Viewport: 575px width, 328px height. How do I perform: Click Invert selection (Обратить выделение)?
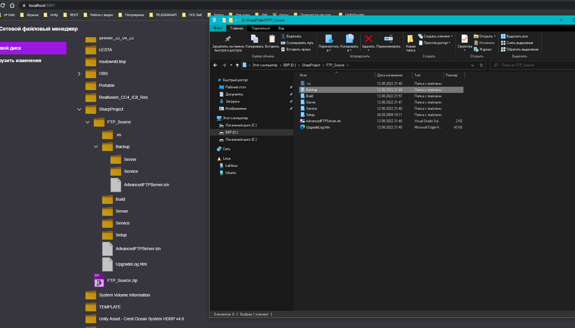pos(520,49)
